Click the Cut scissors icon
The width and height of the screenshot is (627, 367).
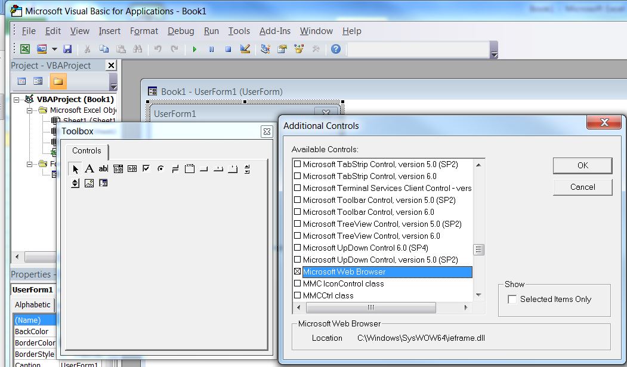[87, 49]
